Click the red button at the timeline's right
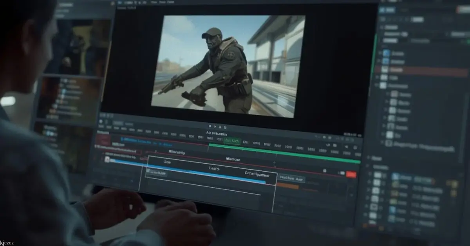 pyautogui.click(x=351, y=175)
